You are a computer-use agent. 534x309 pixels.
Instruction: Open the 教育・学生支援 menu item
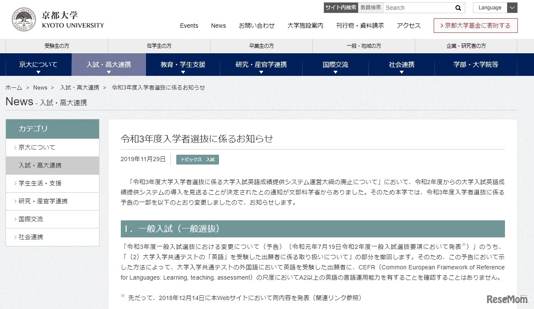pos(183,64)
